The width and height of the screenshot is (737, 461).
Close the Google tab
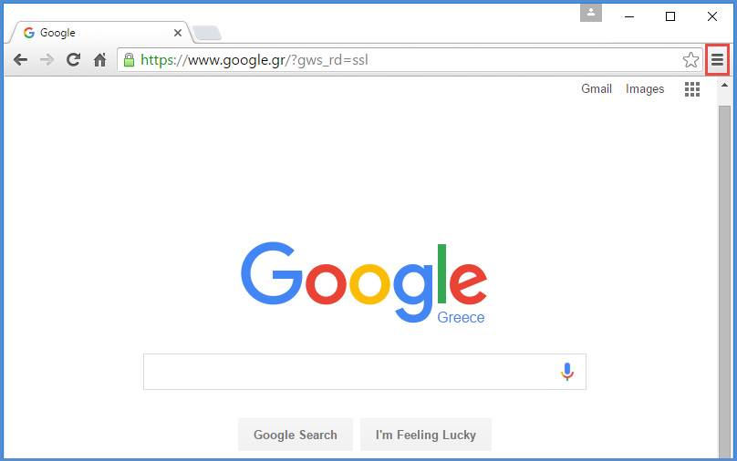(178, 33)
